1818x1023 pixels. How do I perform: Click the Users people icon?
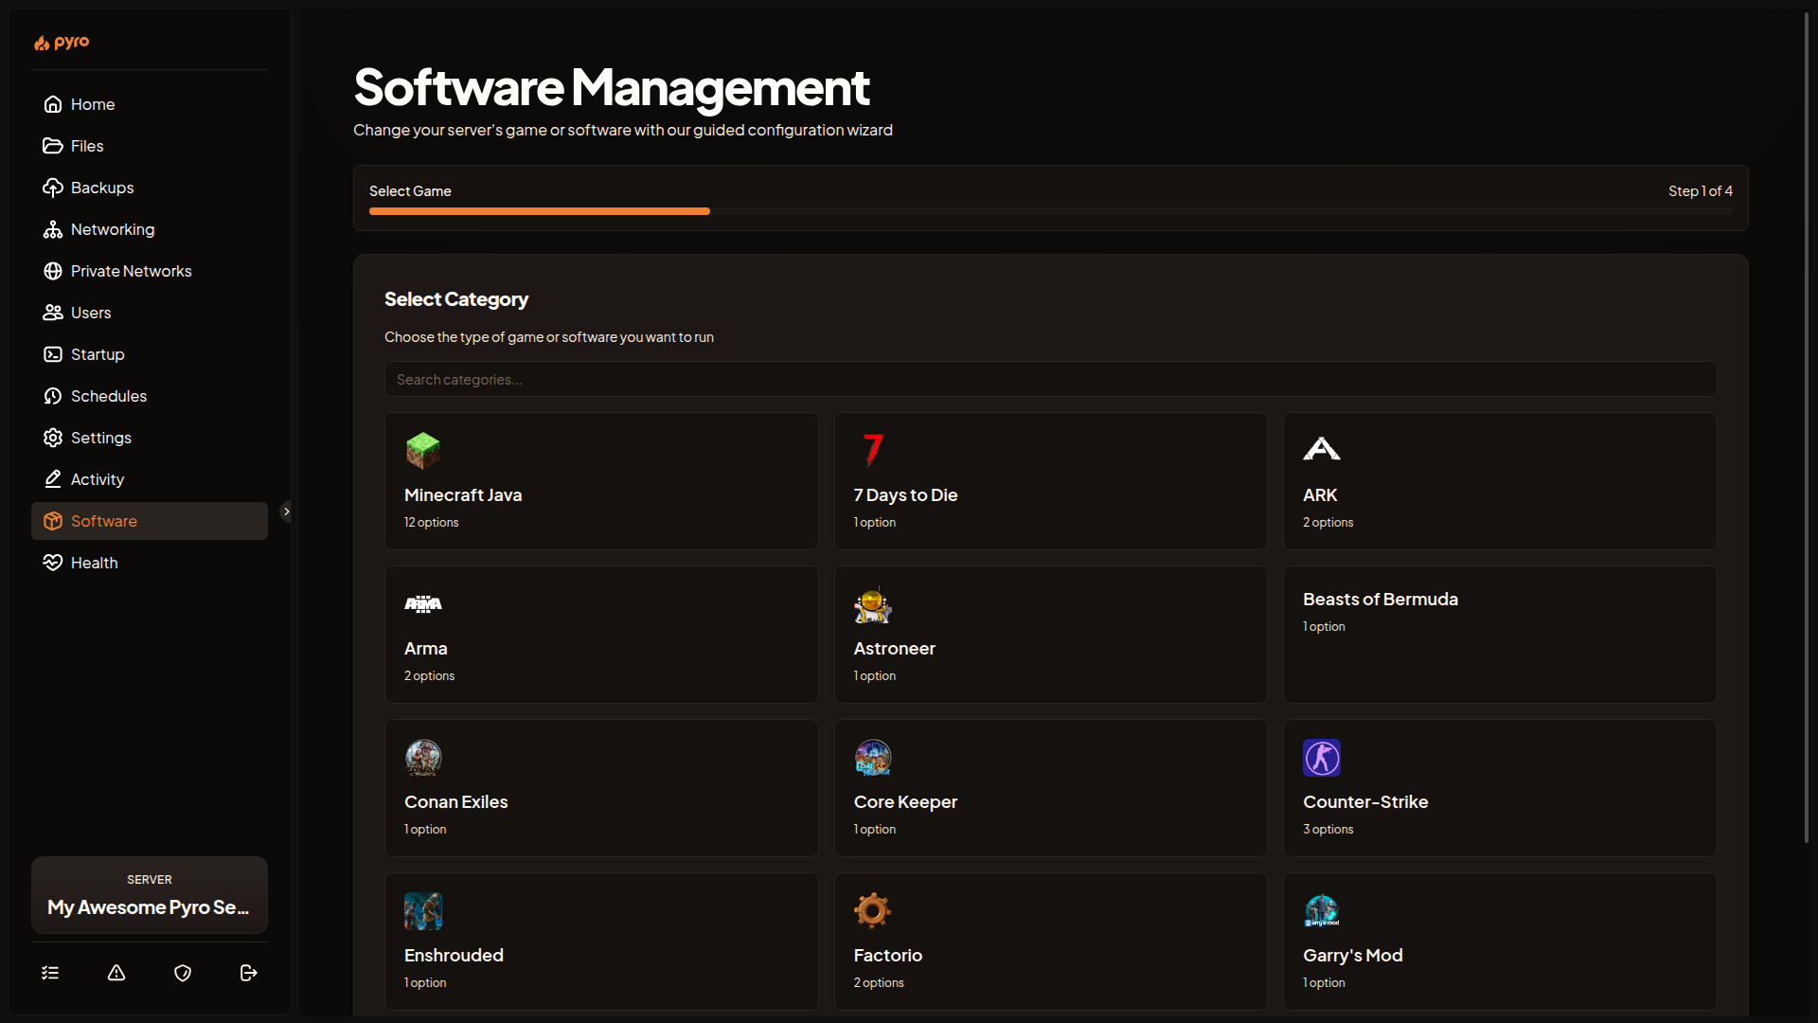[53, 313]
